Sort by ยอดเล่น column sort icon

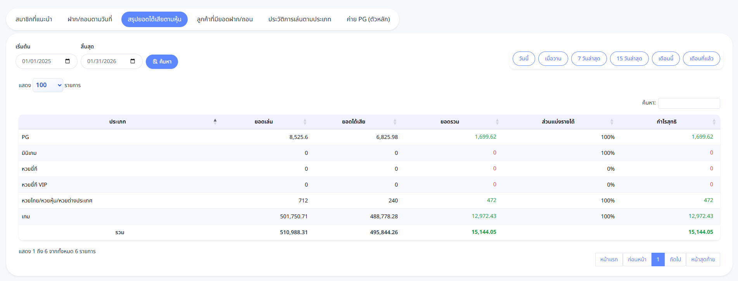305,122
